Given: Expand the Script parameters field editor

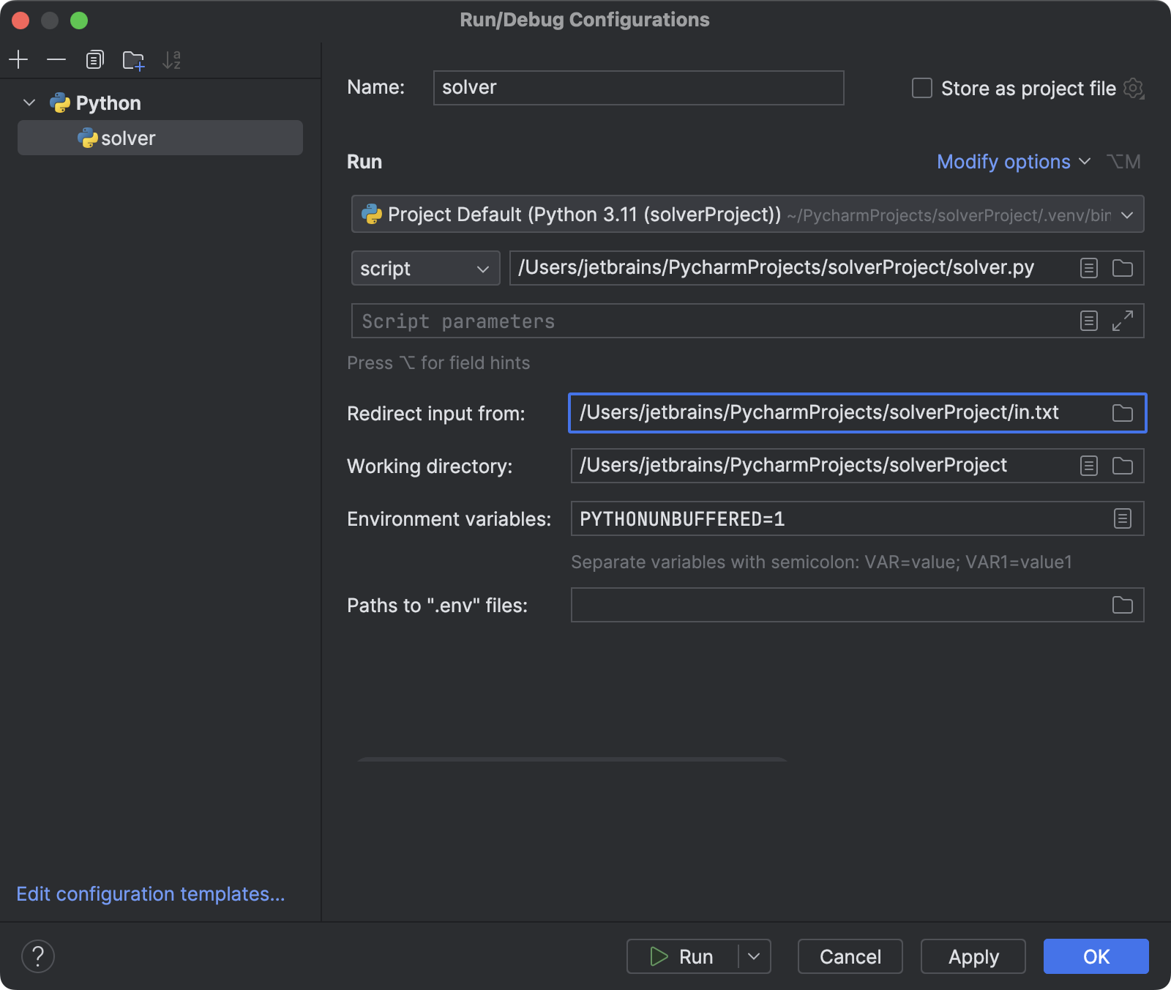Looking at the screenshot, I should (1123, 321).
